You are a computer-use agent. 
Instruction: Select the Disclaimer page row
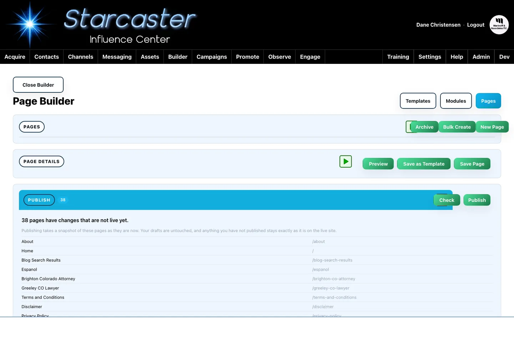click(257, 306)
